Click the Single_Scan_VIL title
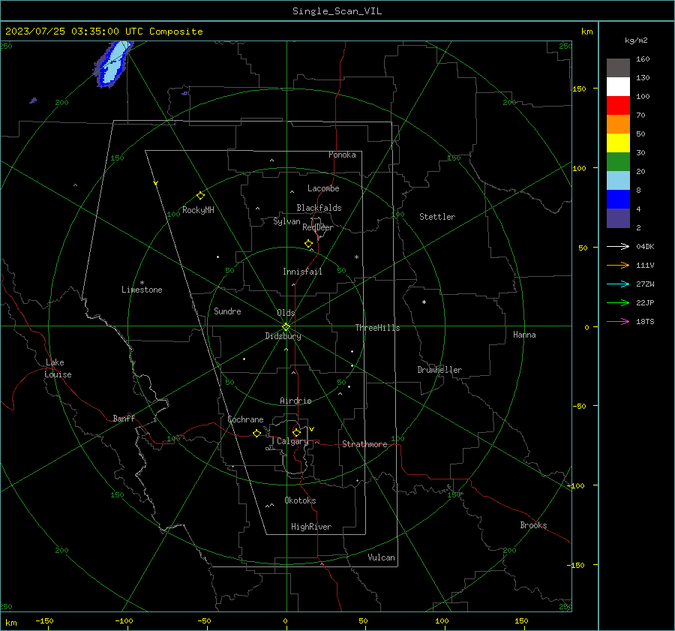 tap(337, 11)
